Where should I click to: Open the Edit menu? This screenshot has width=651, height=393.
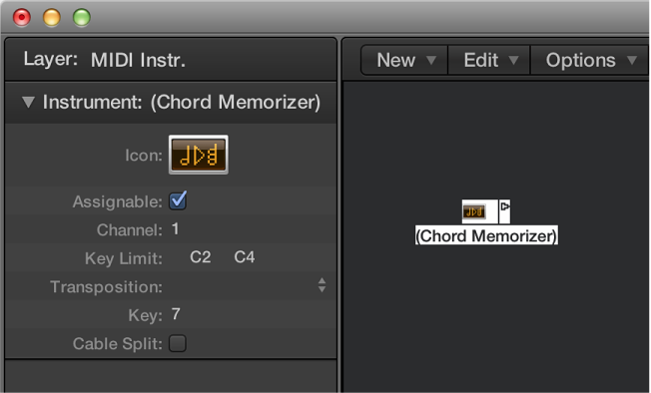click(489, 61)
